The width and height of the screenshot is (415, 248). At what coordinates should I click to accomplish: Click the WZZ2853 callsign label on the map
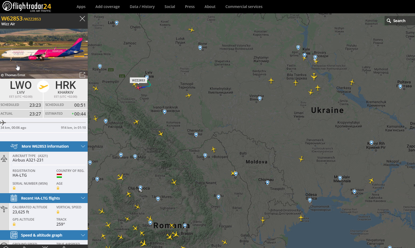pos(138,80)
